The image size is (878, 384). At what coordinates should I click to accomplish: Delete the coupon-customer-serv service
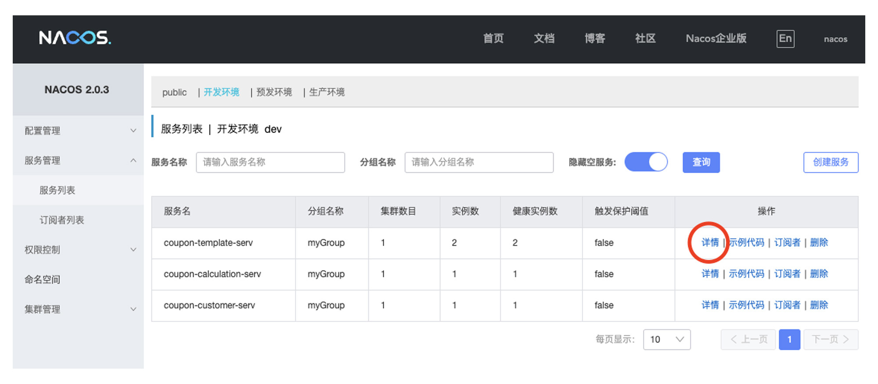(x=819, y=305)
